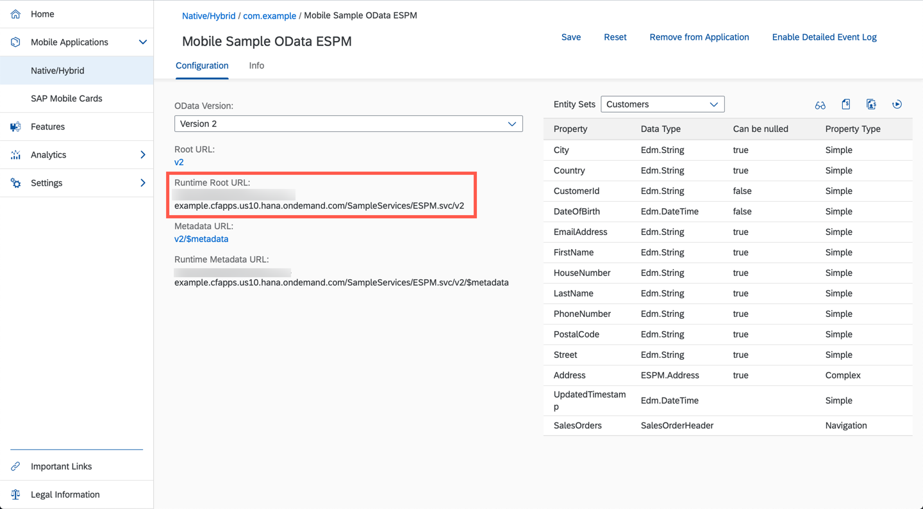Image resolution: width=923 pixels, height=509 pixels.
Task: Click the DateOfBirth property cell
Action: click(x=577, y=211)
